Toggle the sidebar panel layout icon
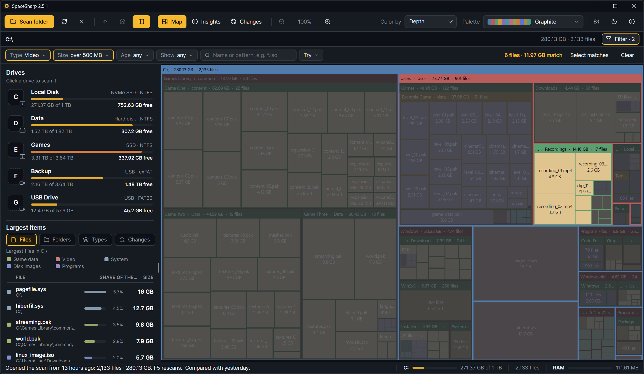 141,22
